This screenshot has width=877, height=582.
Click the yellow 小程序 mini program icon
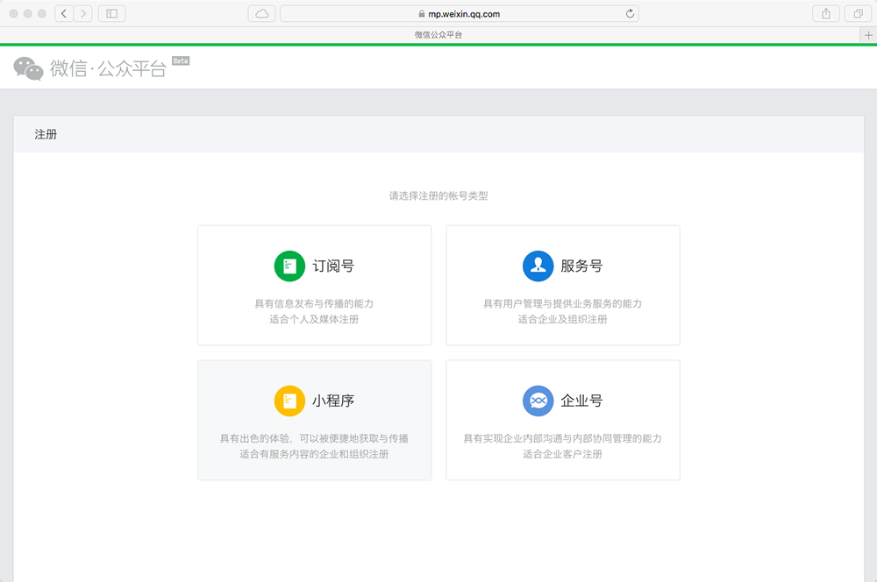[x=289, y=401]
